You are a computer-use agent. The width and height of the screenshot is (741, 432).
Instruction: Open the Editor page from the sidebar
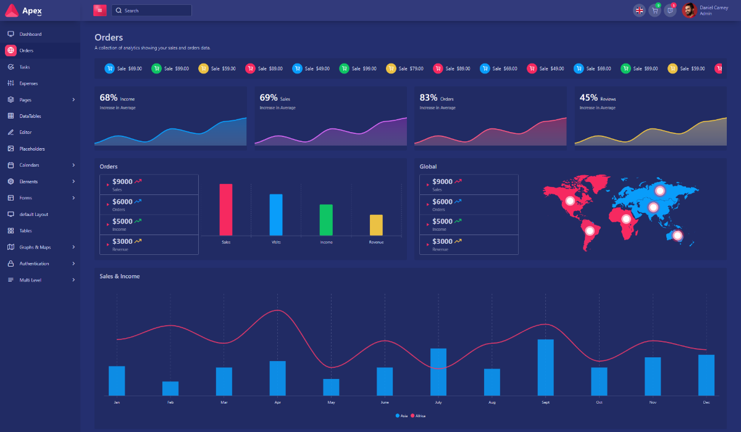click(40, 132)
